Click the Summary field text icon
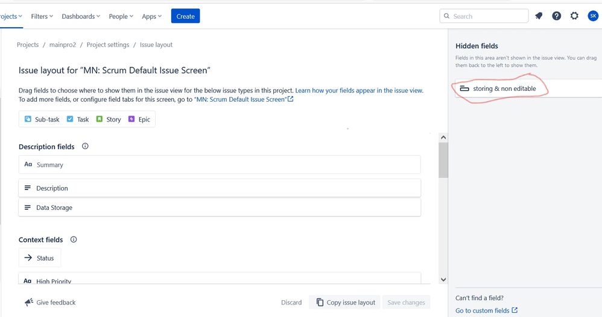 [28, 164]
